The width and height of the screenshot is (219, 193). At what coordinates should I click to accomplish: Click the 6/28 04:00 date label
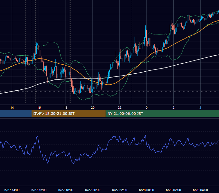point(200,190)
